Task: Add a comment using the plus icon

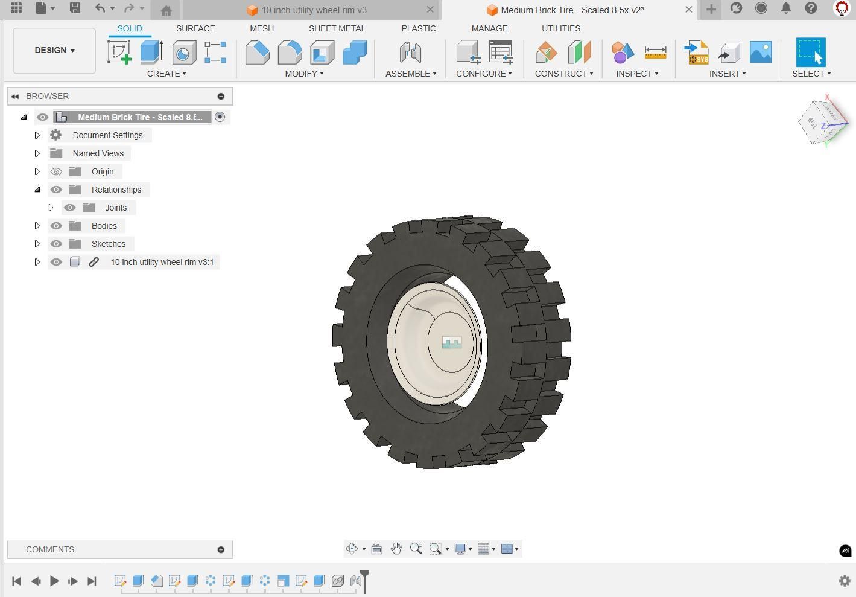Action: pyautogui.click(x=221, y=549)
